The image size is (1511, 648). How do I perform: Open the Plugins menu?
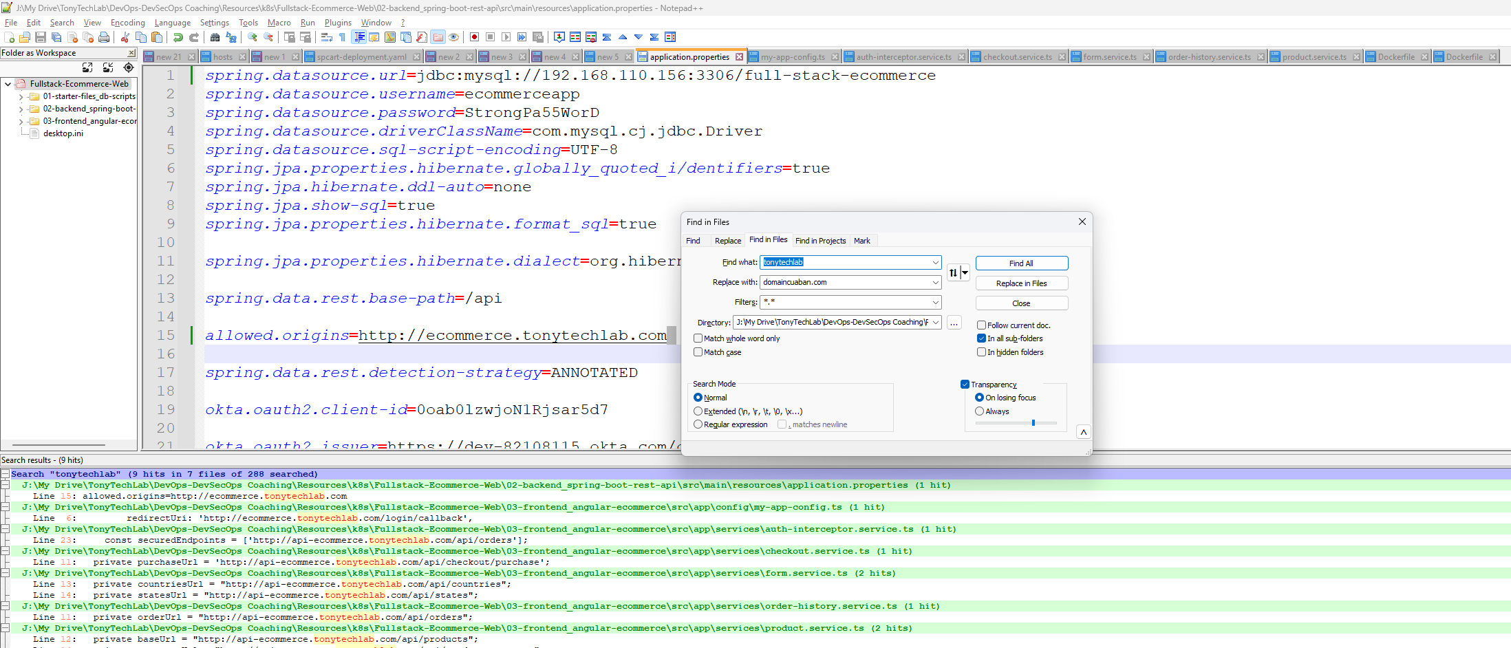(x=338, y=23)
